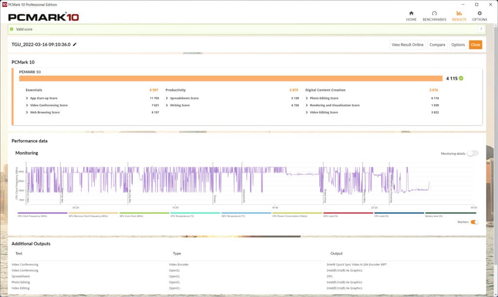Expand Writing Score
498x297 pixels.
click(167, 105)
